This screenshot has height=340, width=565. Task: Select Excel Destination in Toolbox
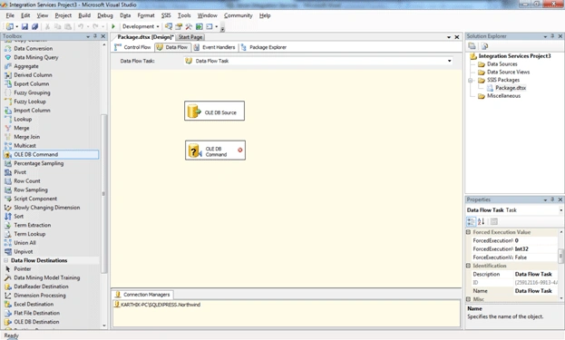tap(34, 304)
